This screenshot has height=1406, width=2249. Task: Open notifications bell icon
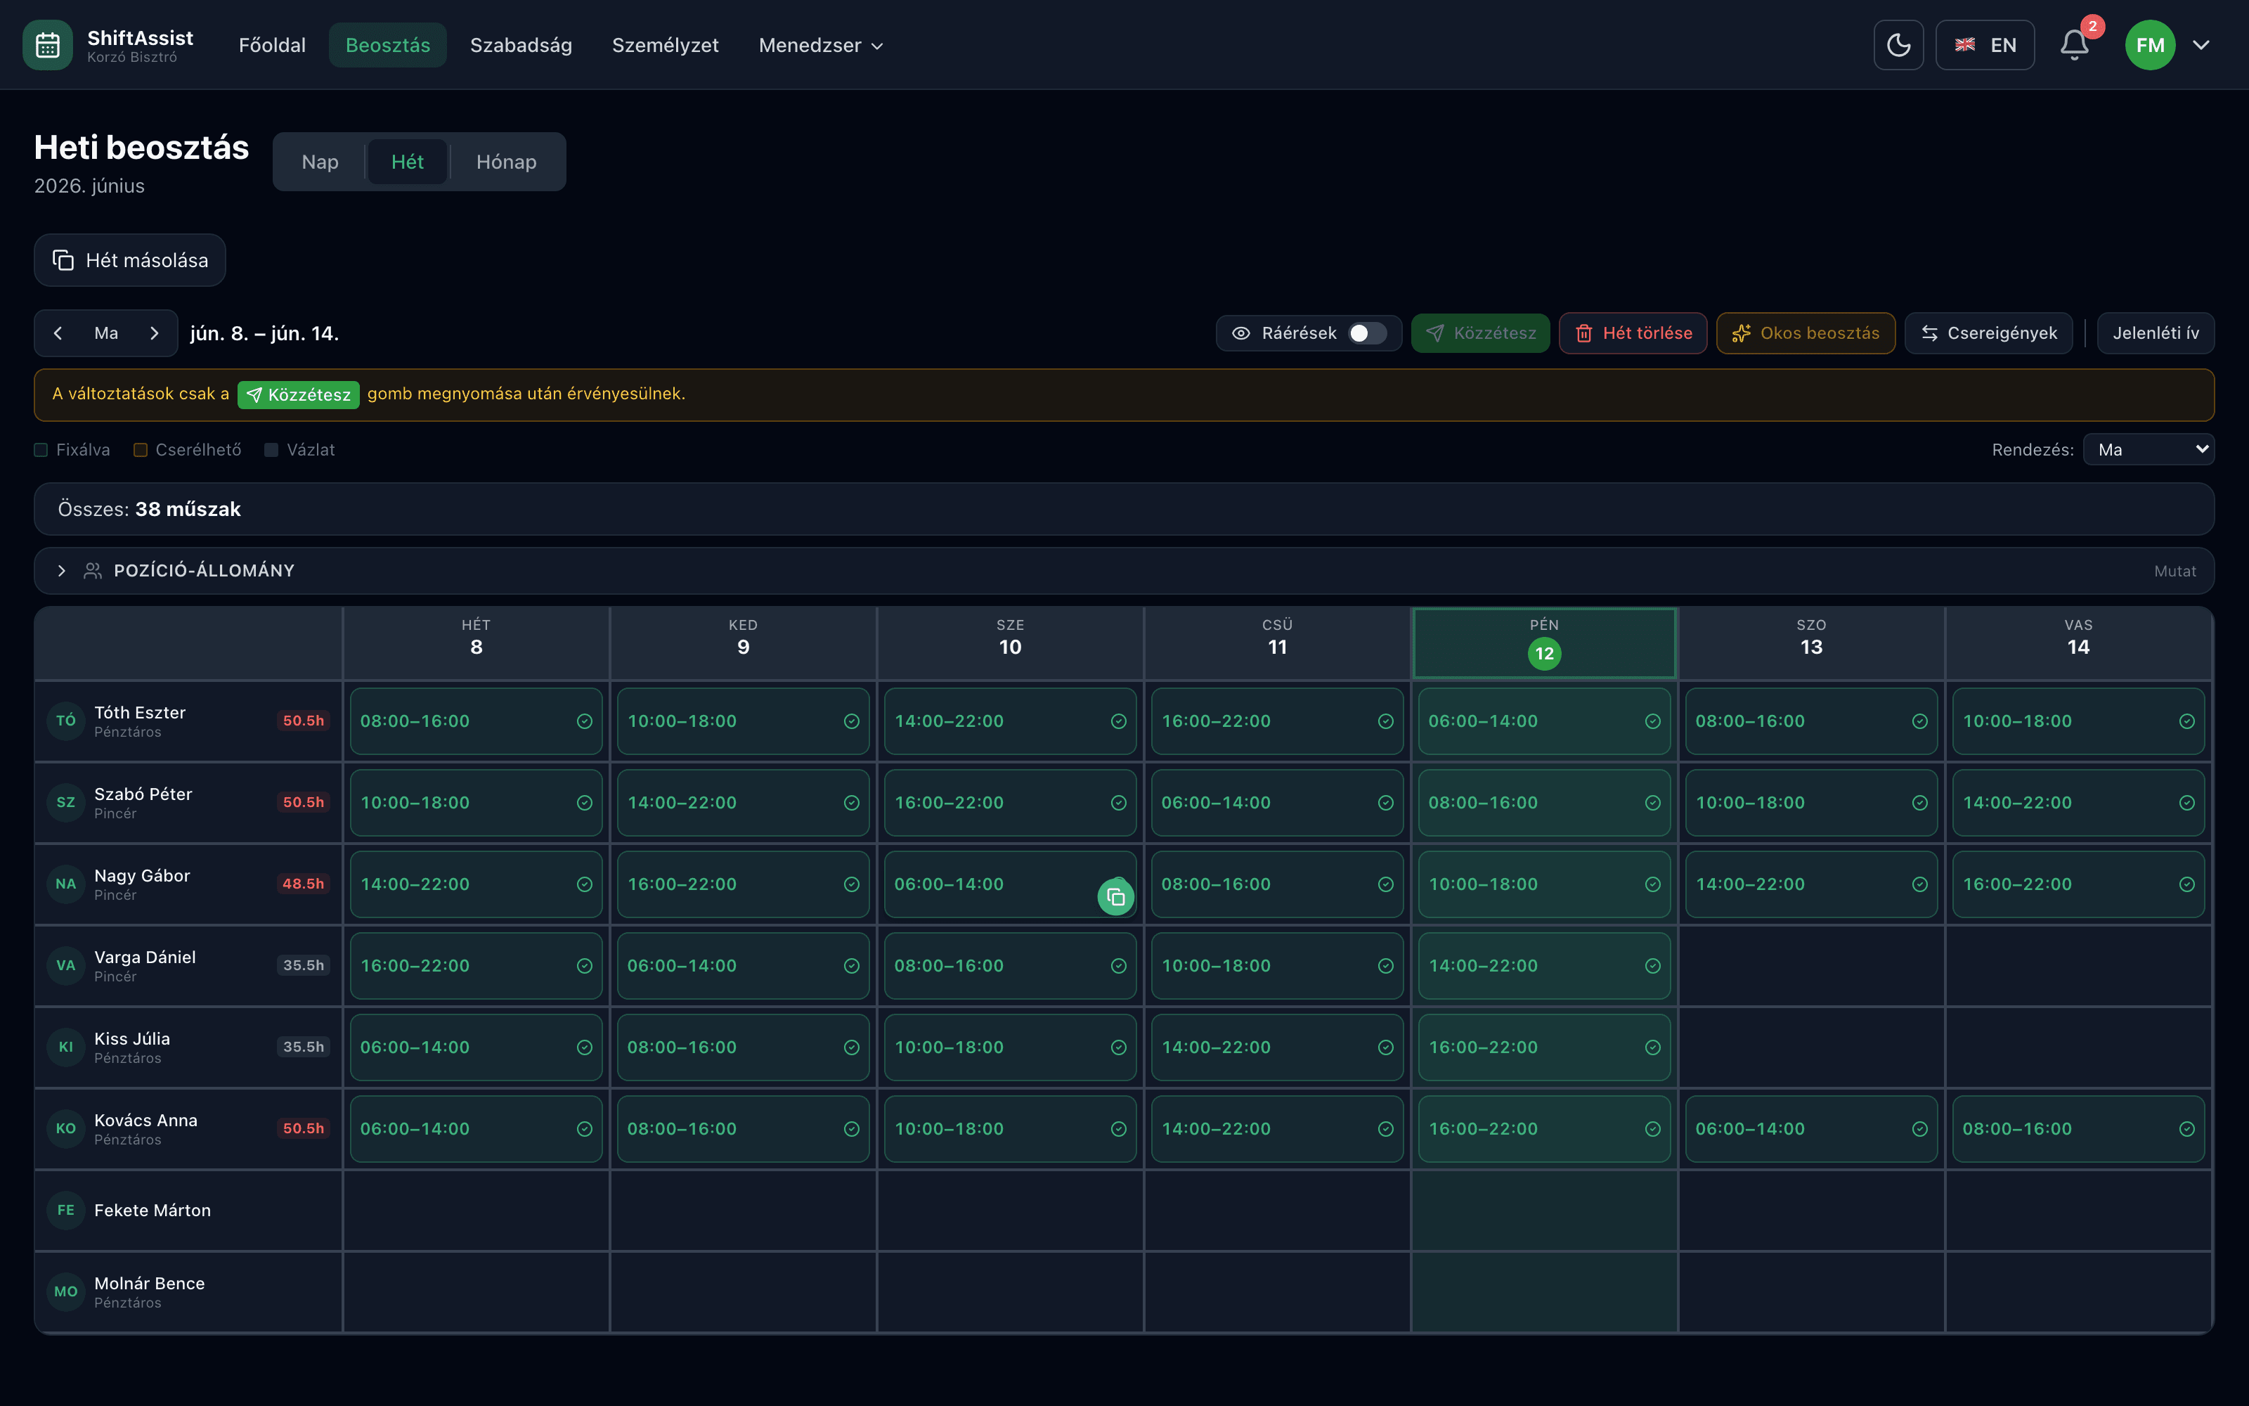coord(2073,44)
